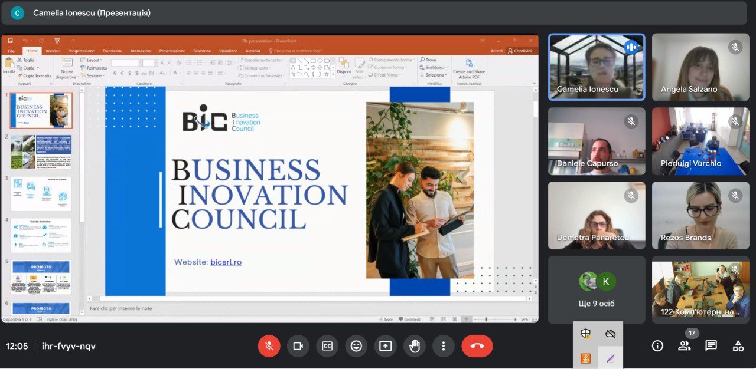Expand the shapes gallery more arrow
756x369 pixels.
point(333,74)
